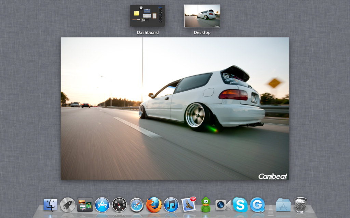The width and height of the screenshot is (350, 218).
Task: Select the Desktop space thumbnail
Action: (x=202, y=16)
